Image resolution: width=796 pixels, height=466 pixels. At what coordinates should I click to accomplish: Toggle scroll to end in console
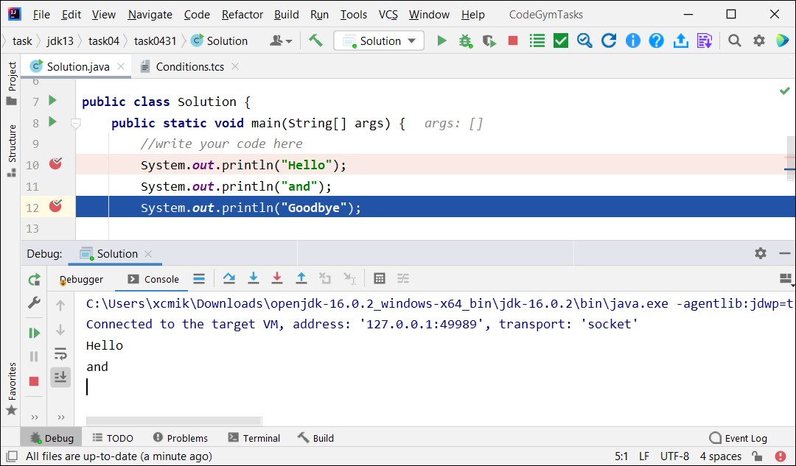(x=60, y=377)
